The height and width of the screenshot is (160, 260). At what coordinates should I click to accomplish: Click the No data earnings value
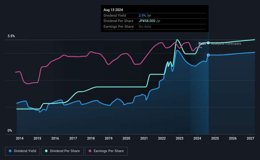point(145,26)
